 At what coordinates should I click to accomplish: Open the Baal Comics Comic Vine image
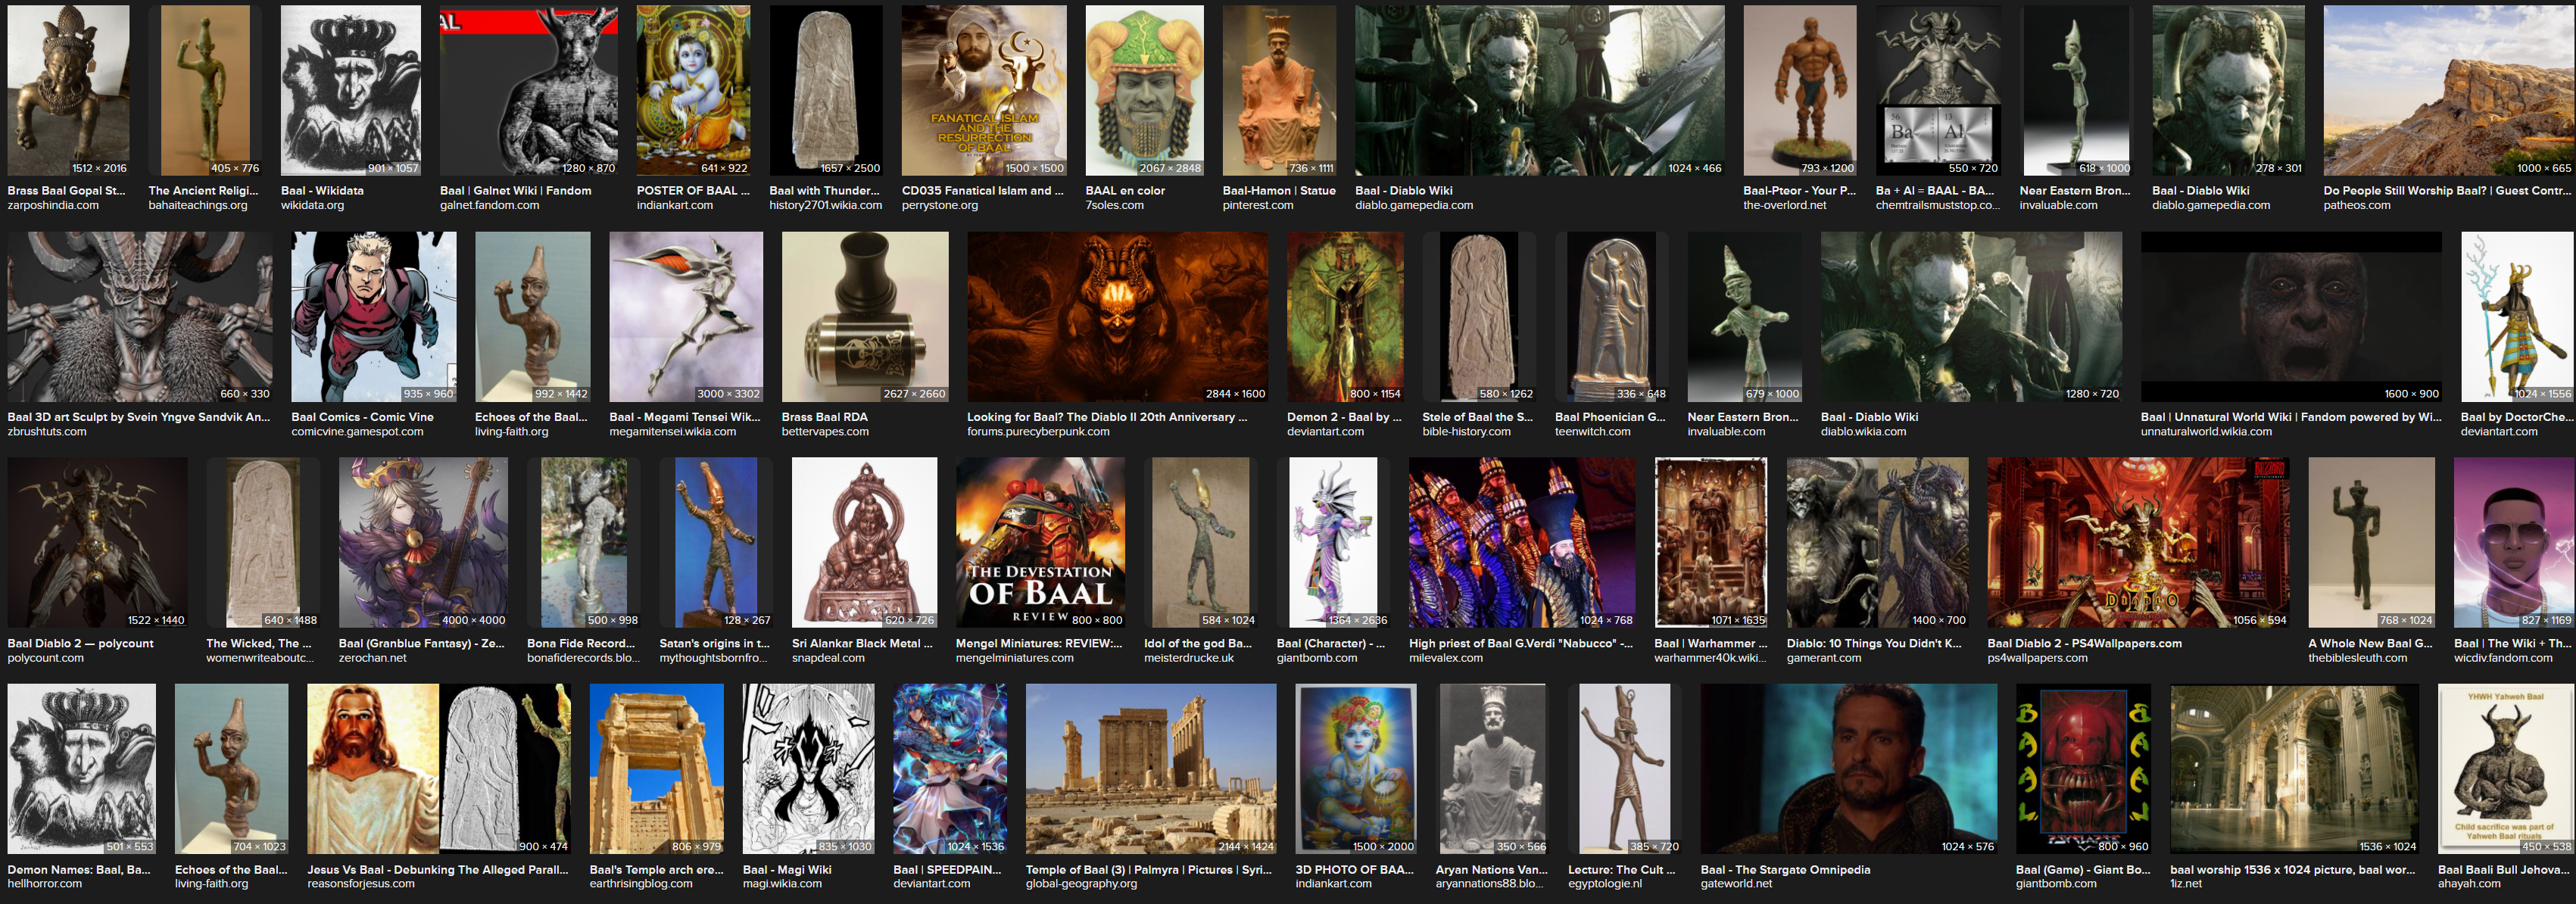374,317
